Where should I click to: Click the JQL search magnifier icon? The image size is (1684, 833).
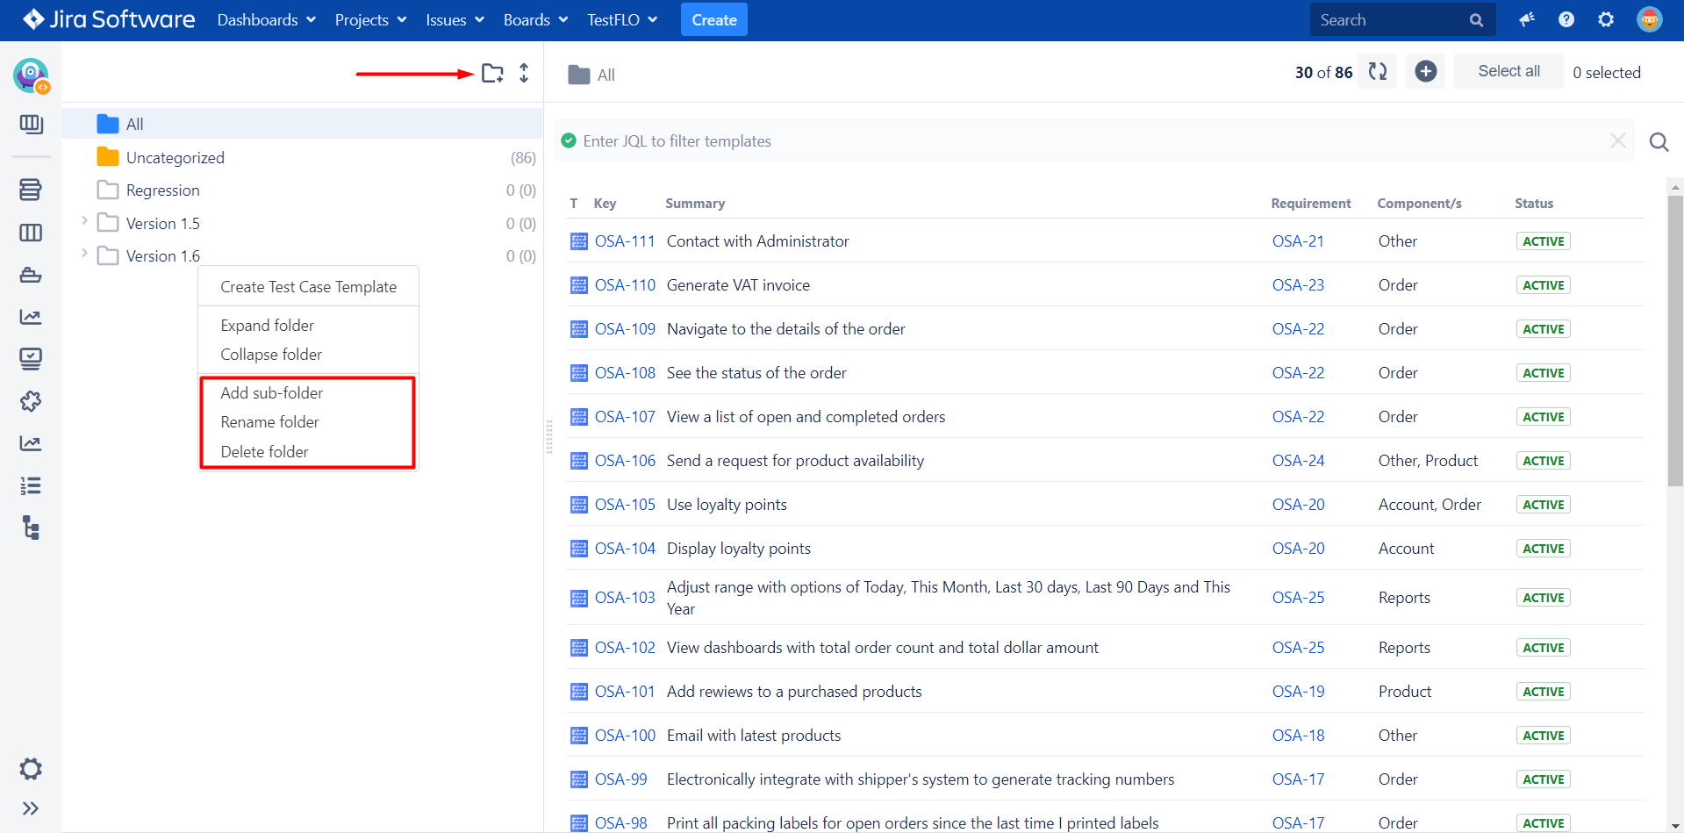[1659, 141]
